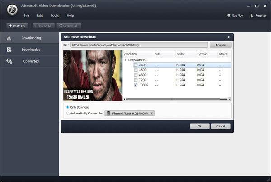Check the 480P resolution checkbox
Image resolution: width=271 pixels, height=182 pixels.
click(135, 75)
